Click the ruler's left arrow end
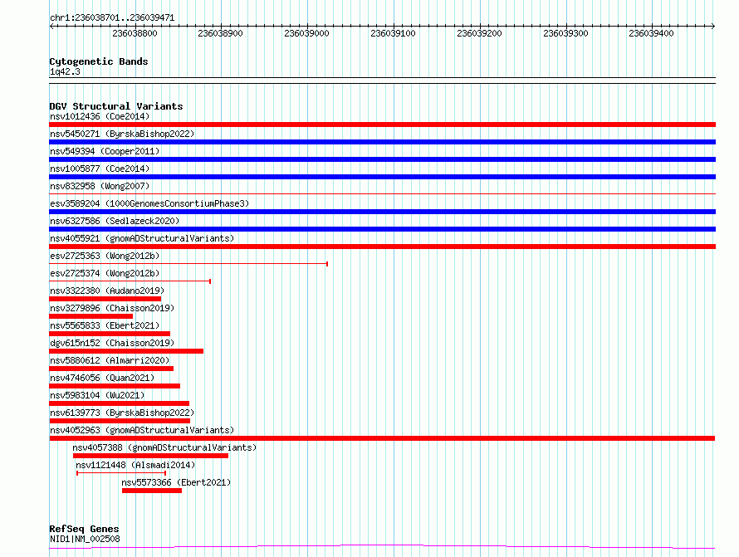The height and width of the screenshot is (557, 739). pos(51,27)
